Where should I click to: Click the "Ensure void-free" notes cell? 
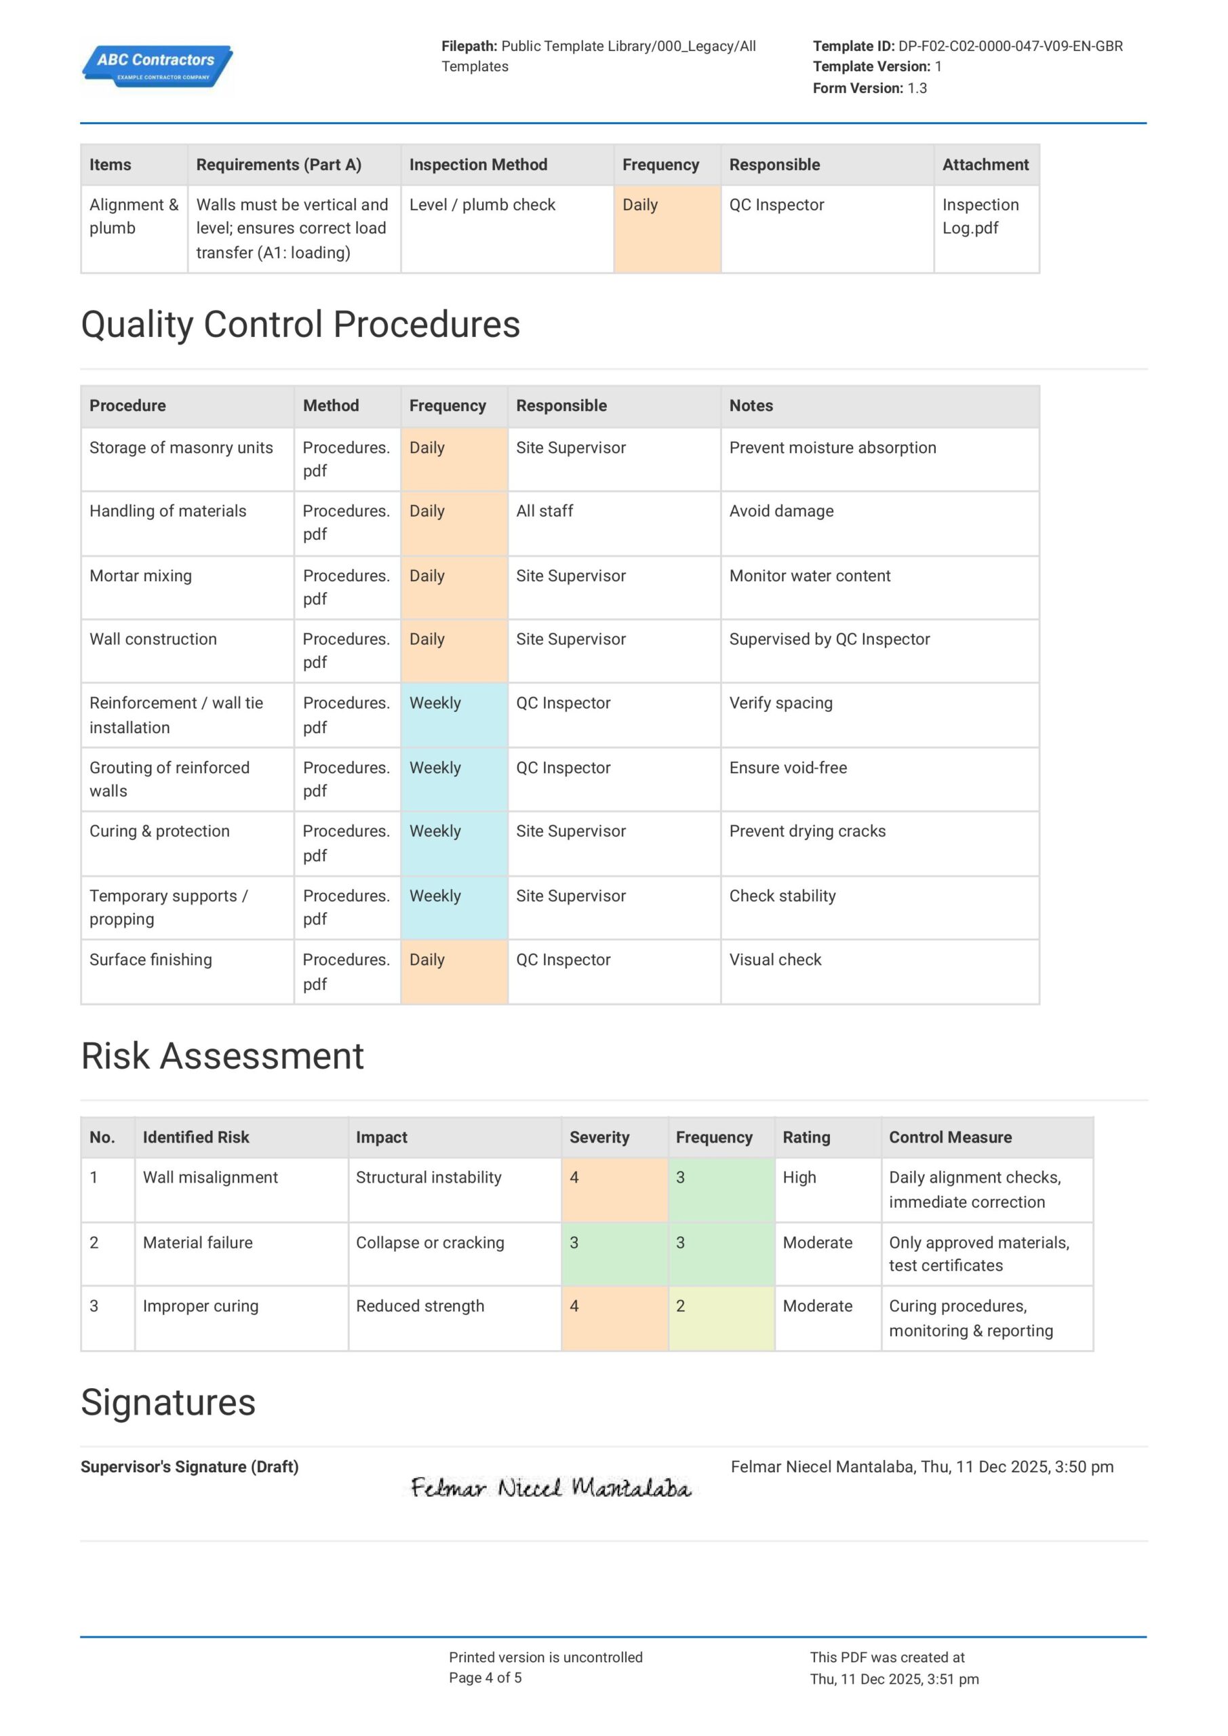click(x=788, y=768)
